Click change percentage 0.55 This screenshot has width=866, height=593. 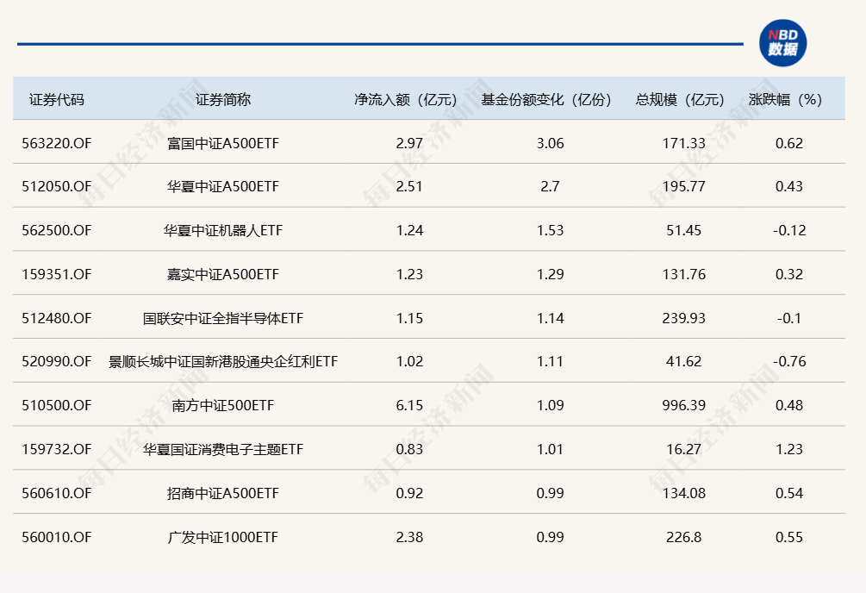[x=789, y=537]
